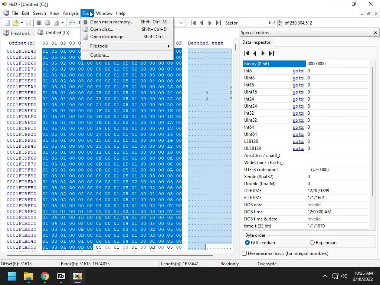Open the Edit menu
The width and height of the screenshot is (380, 285).
click(x=26, y=13)
